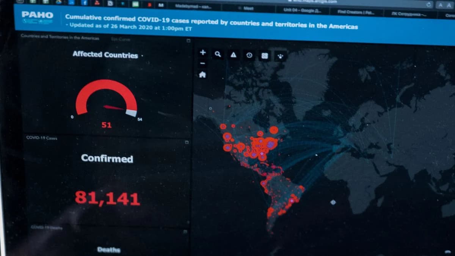Screen dimensions: 455x256
Task: Click the Confirmed heading
Action: pos(107,158)
